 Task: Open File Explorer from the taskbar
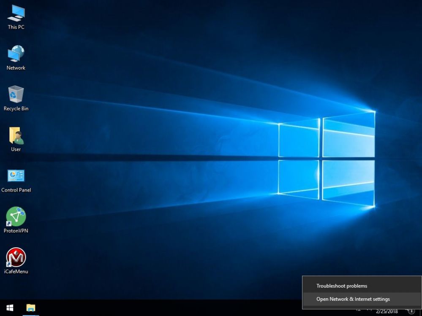click(x=30, y=308)
